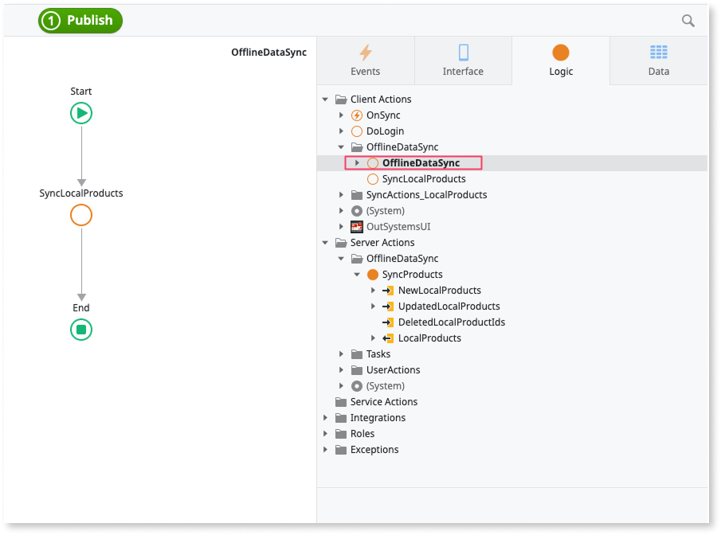The width and height of the screenshot is (721, 535).
Task: Expand the DoLogin client action
Action: click(342, 131)
